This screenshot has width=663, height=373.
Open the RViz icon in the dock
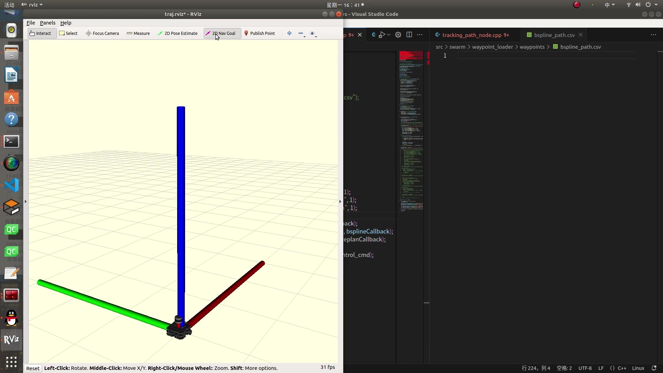pos(11,339)
